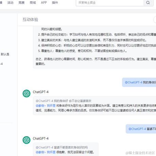Viewport: 156px width, 156px height.
Task: Click the 互动体验 heading
Action: click(30, 20)
